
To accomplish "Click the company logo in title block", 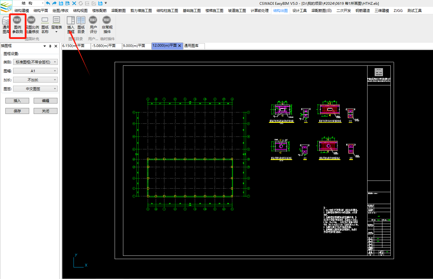I will [x=379, y=72].
